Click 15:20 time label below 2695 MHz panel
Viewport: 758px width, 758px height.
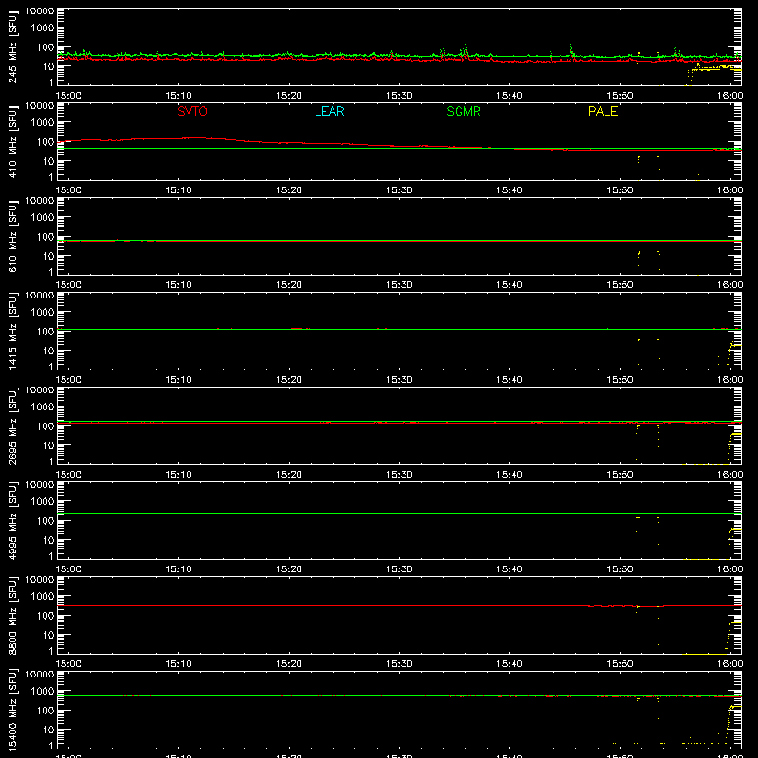(289, 475)
